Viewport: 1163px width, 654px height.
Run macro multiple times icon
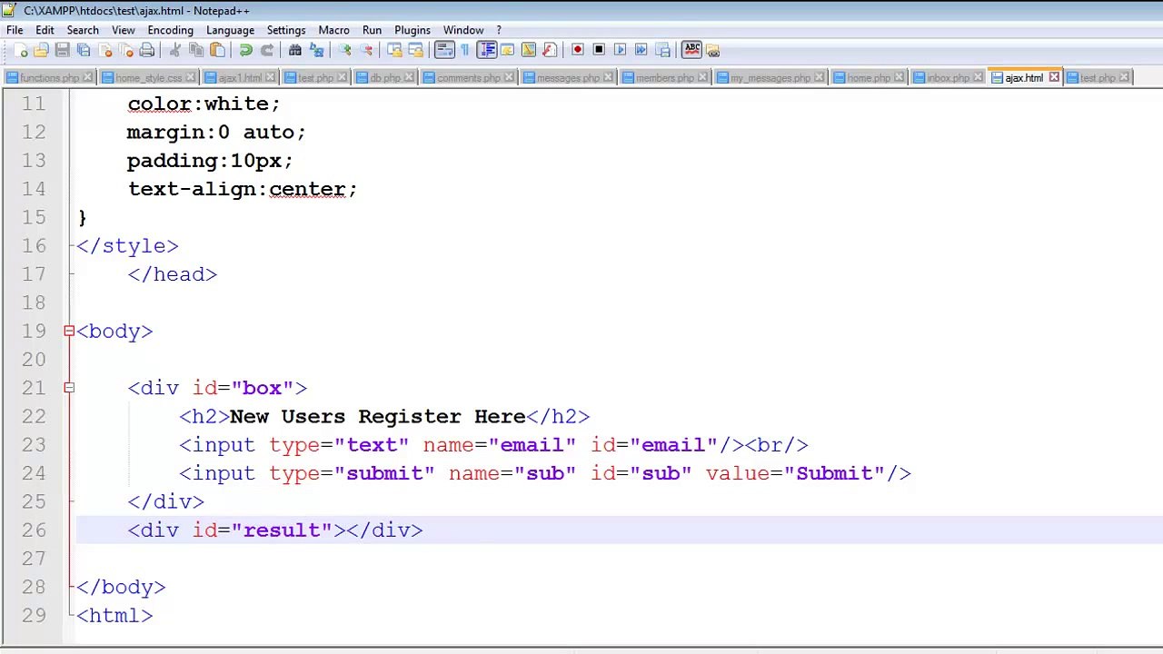pos(641,50)
